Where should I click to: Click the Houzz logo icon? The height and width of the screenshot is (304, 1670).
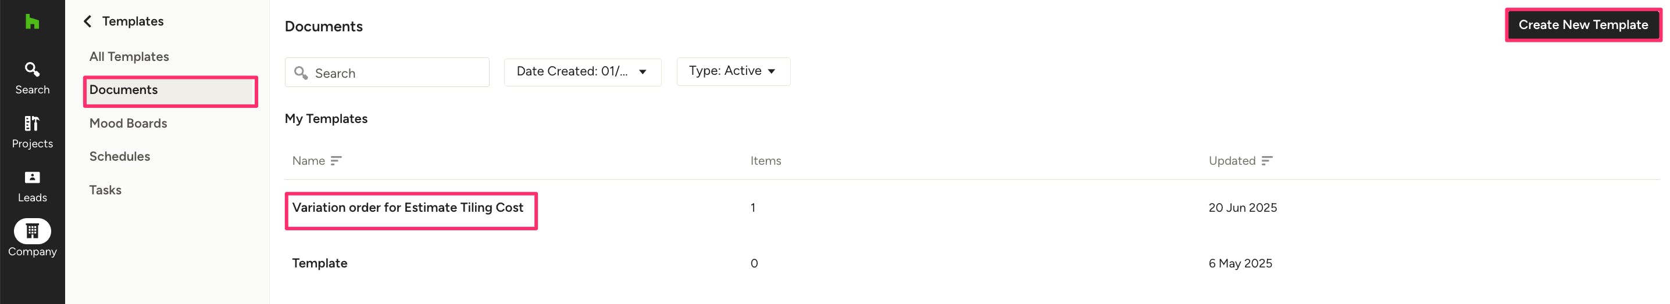point(32,22)
